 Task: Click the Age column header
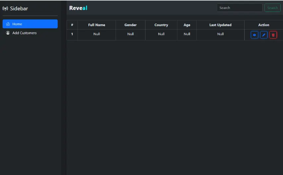pyautogui.click(x=187, y=25)
